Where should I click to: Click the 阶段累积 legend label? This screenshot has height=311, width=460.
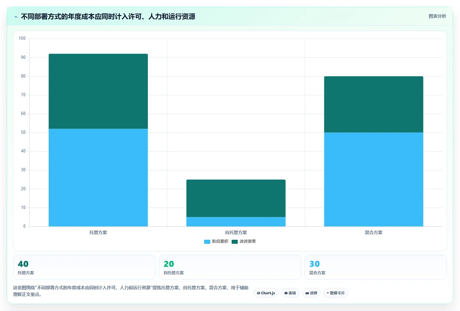click(x=220, y=241)
